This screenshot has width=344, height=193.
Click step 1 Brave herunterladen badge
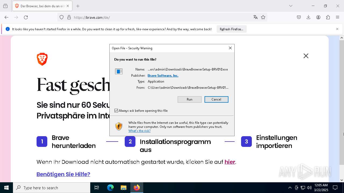click(x=42, y=142)
